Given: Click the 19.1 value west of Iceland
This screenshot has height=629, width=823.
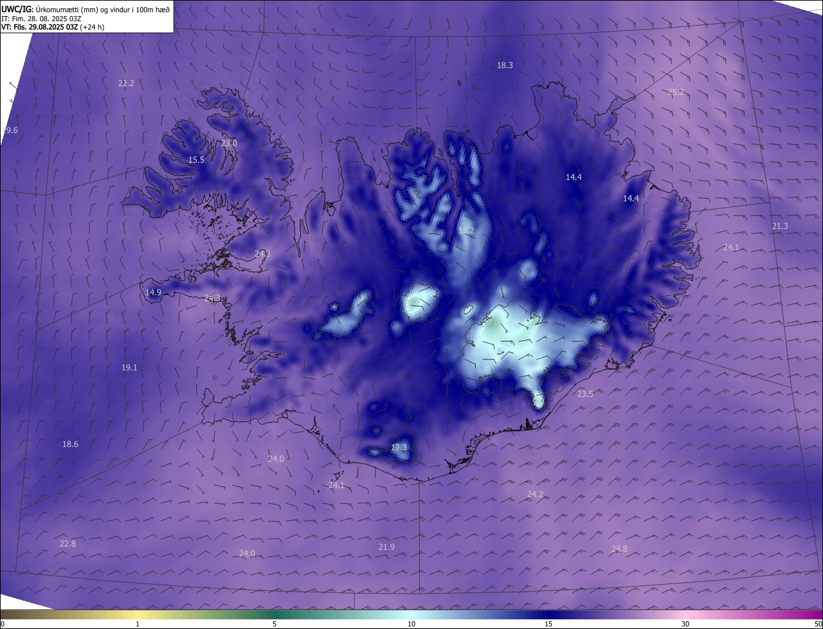Looking at the screenshot, I should pos(129,367).
